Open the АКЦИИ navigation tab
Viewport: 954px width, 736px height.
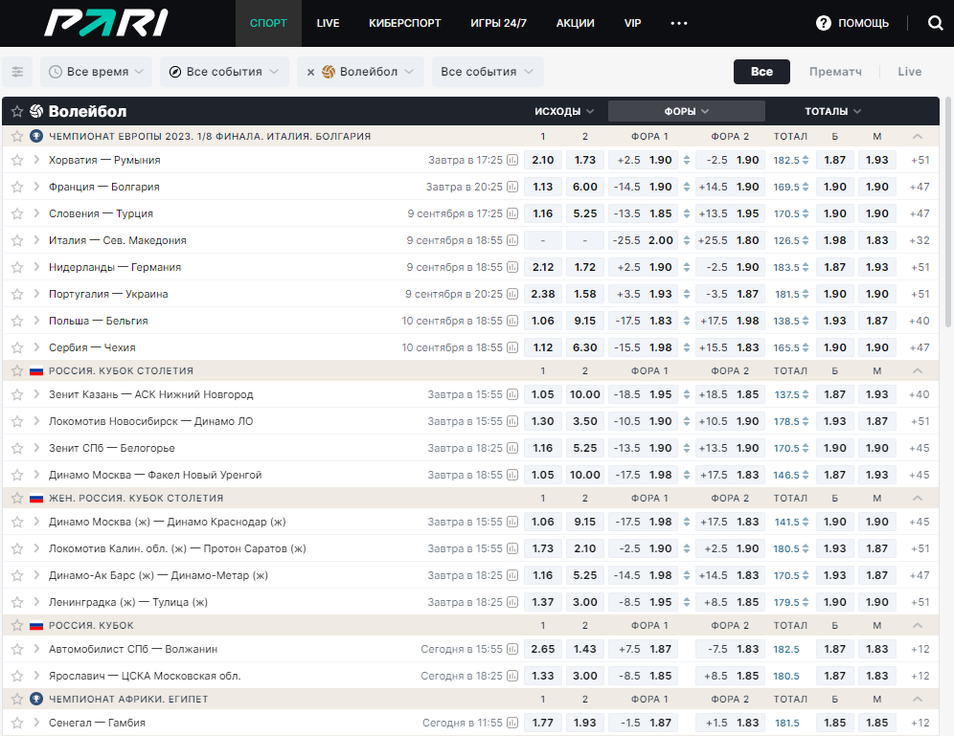575,23
